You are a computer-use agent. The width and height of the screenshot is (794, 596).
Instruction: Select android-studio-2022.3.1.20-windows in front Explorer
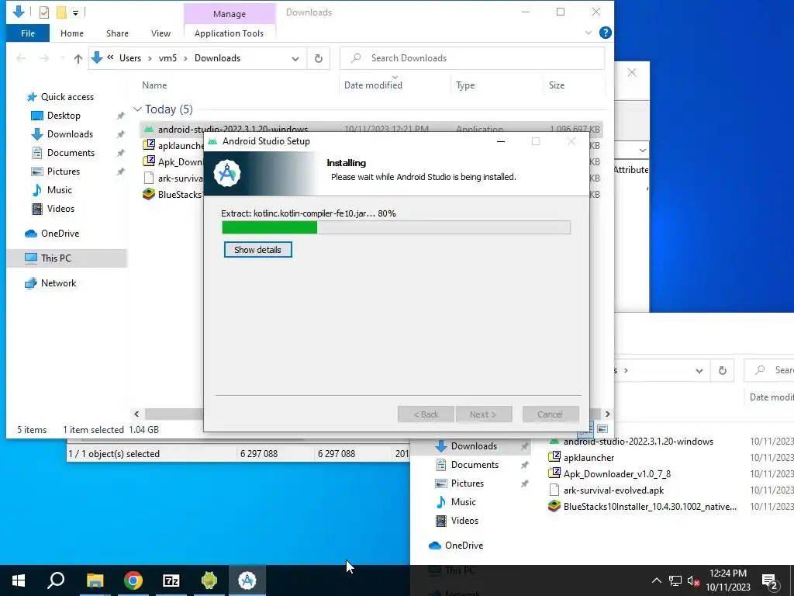233,129
